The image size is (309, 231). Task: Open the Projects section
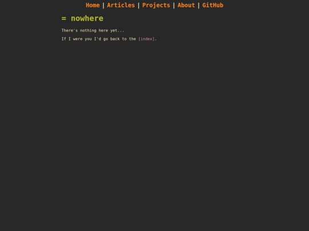(x=156, y=5)
